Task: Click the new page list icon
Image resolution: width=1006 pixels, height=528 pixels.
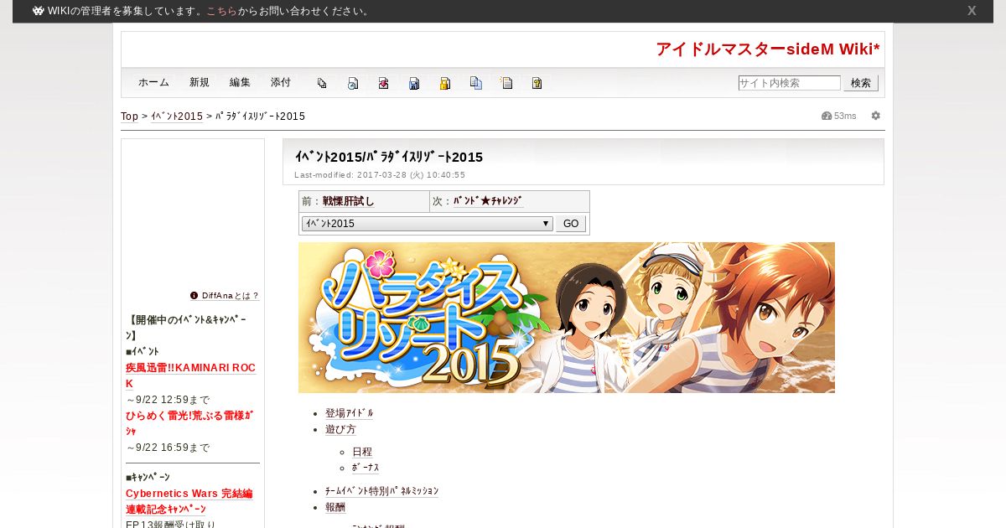Action: click(x=506, y=83)
